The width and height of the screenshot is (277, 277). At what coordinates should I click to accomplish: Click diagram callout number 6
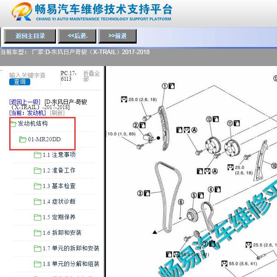181,202
